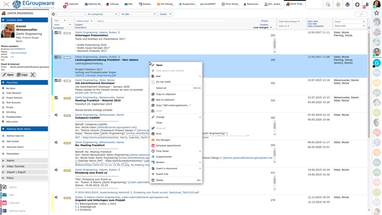Expand the Import | Export section
382x215 pixels.
coord(24,172)
